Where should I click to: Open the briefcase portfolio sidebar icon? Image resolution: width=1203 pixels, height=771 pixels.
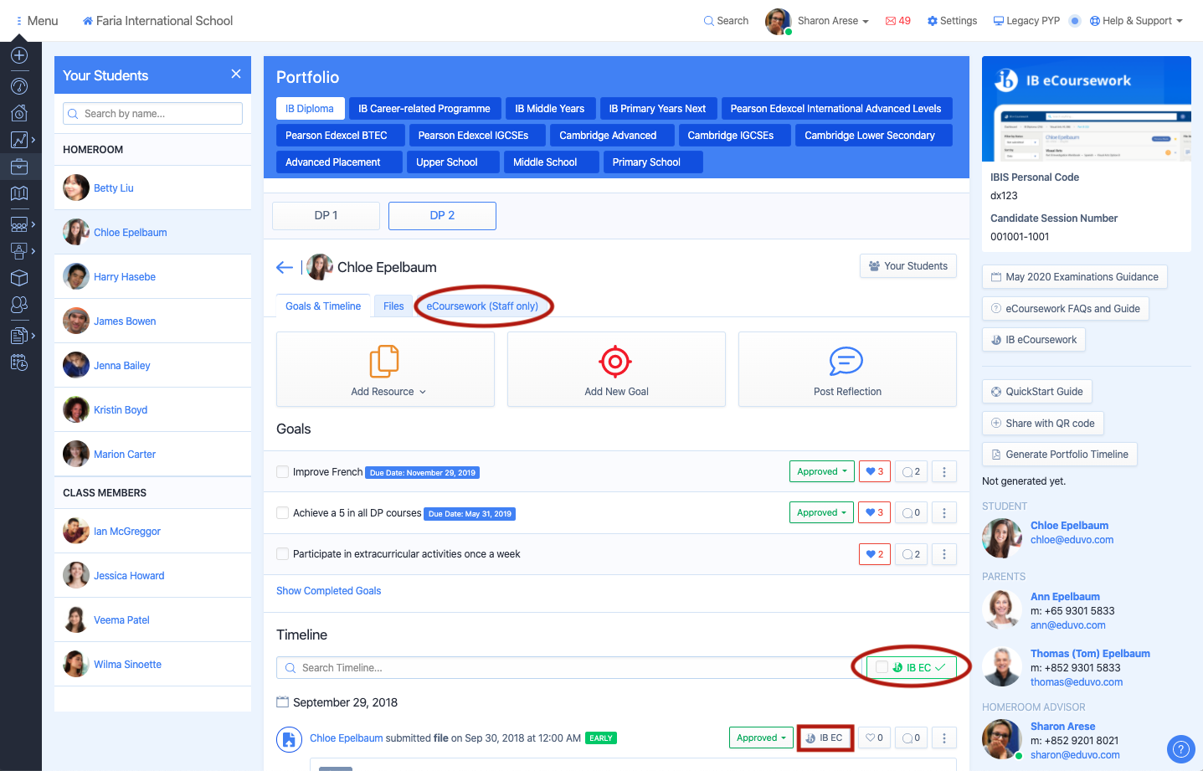coord(19,167)
